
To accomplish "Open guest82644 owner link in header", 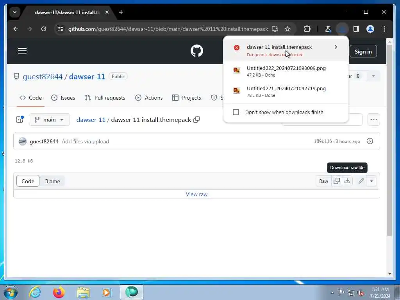I will [x=43, y=77].
